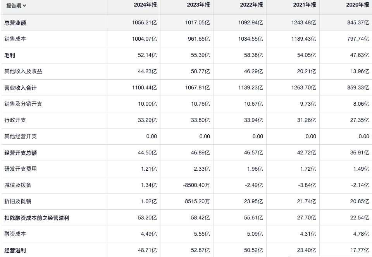Click the 经营开支总额 row label
The height and width of the screenshot is (257, 372).
[x=21, y=153]
